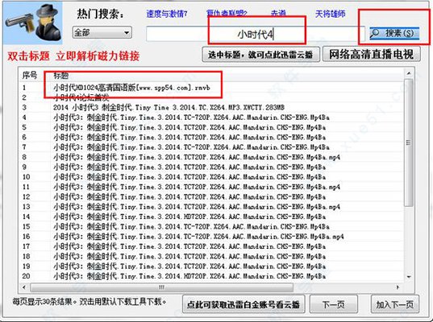This screenshot has width=433, height=322.
Task: Click the gunman detective logo image
Action: (x=33, y=23)
